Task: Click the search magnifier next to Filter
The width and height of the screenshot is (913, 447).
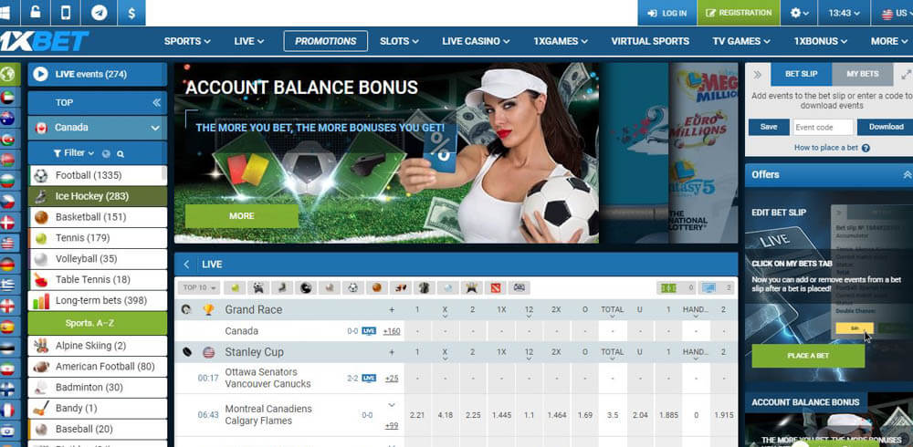Action: tap(120, 154)
